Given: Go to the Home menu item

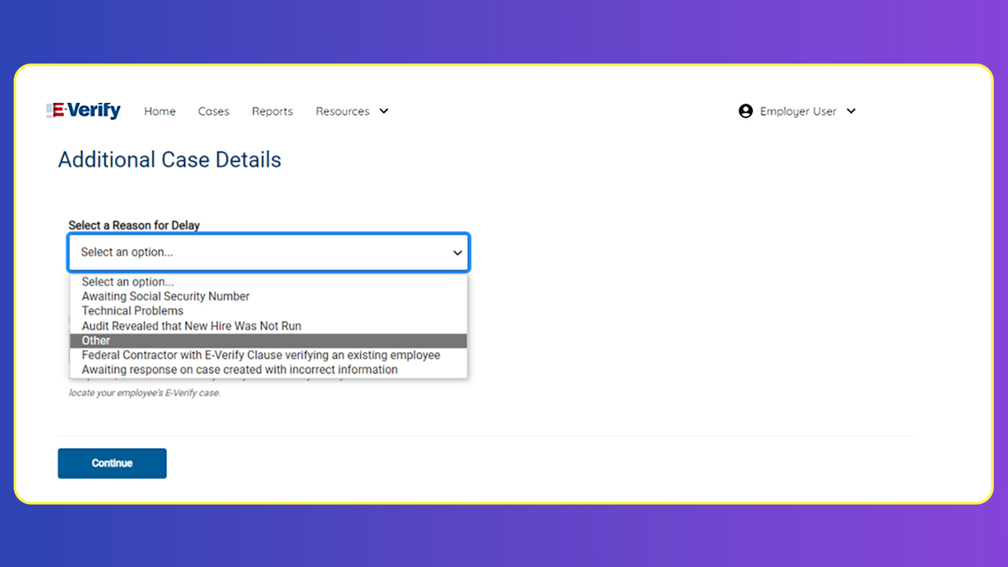Looking at the screenshot, I should [160, 111].
